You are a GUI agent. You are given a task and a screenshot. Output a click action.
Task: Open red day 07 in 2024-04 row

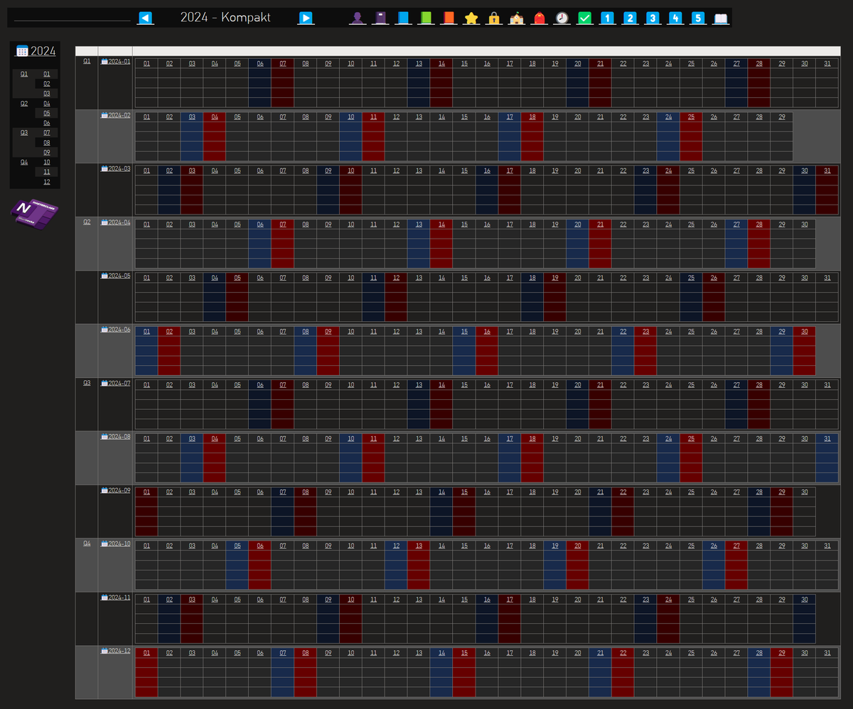click(x=283, y=224)
